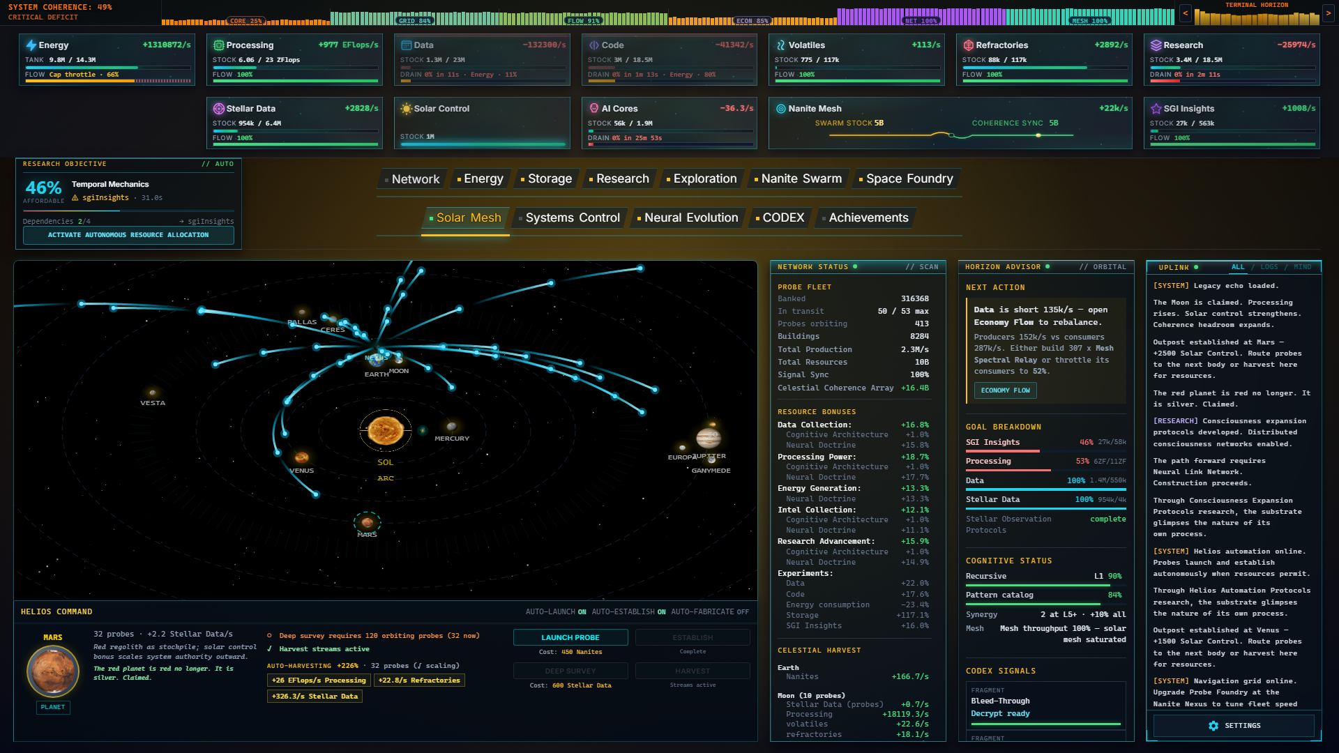1339x753 pixels.
Task: Toggle AUTO-ESTABLISH setting
Action: click(629, 612)
